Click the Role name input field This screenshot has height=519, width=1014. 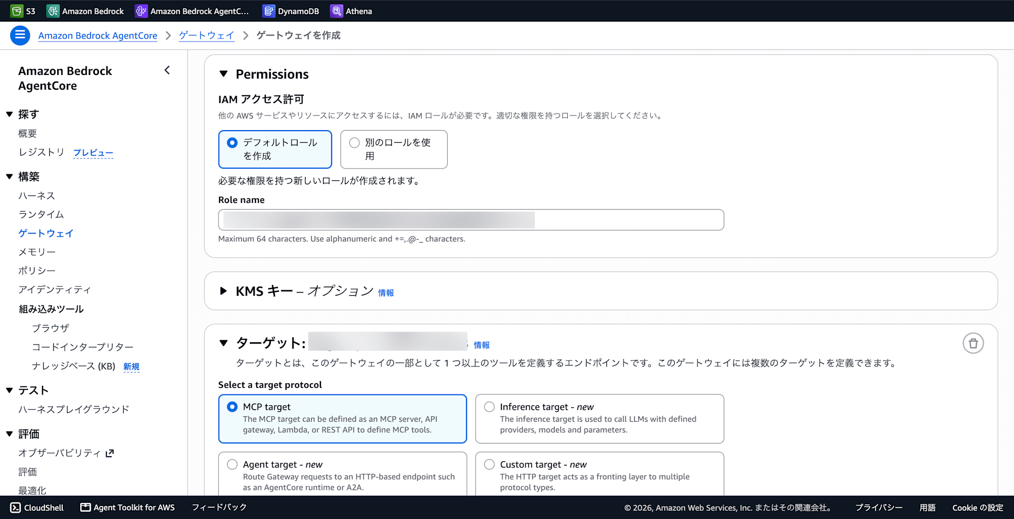pyautogui.click(x=471, y=220)
